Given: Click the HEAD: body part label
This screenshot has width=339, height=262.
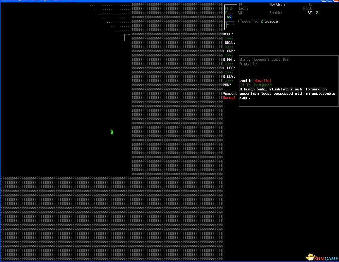Looking at the screenshot, I should 228,34.
